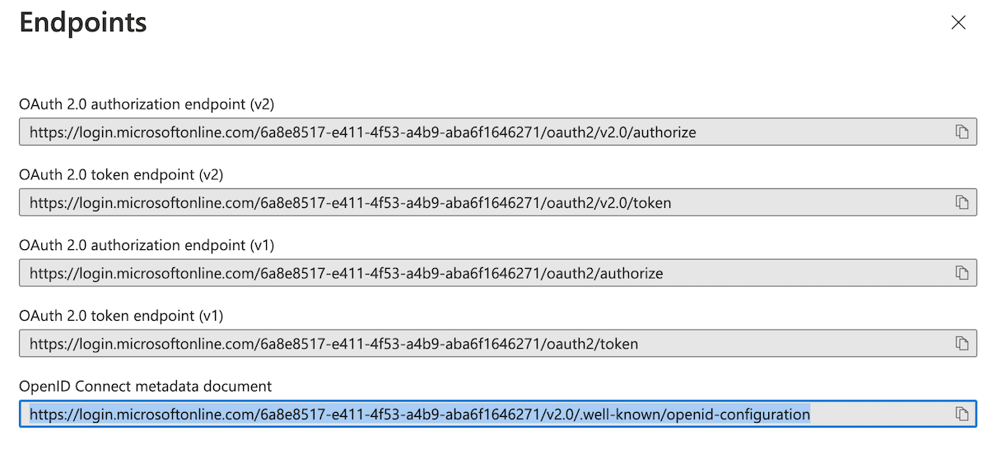This screenshot has width=988, height=449.
Task: Close the Endpoints panel
Action: coord(958,23)
